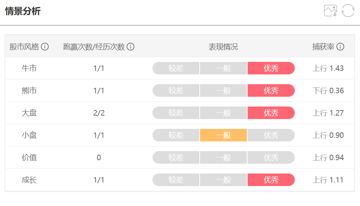Screen dimensions: 360x206
Task: Open info icon beside 跑赢次数/经历次数 header
Action: point(130,47)
